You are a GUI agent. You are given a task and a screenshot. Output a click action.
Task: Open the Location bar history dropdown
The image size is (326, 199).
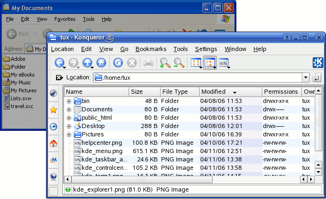306,77
